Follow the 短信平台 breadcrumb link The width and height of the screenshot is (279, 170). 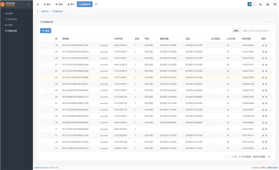[x=45, y=12]
